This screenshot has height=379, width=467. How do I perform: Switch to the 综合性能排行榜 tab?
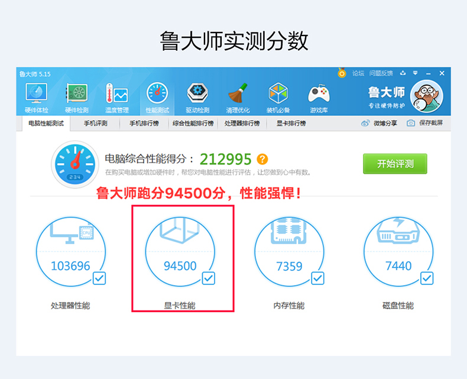(193, 124)
